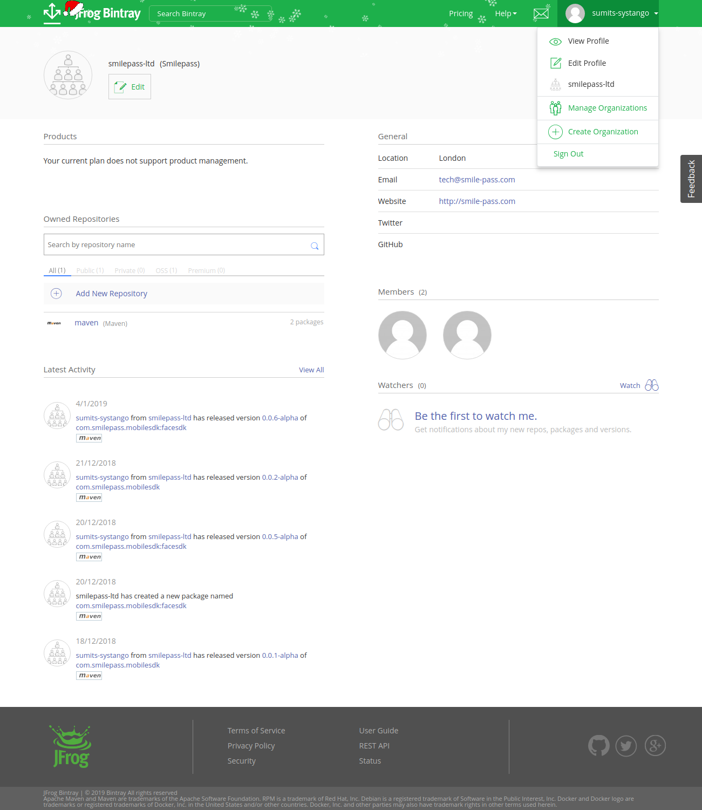Open the tech@smile-pass.com email link

tap(477, 180)
